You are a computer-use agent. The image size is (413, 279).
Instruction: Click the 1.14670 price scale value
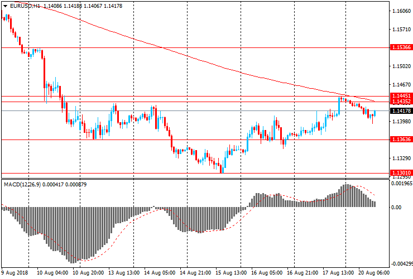tap(401, 85)
